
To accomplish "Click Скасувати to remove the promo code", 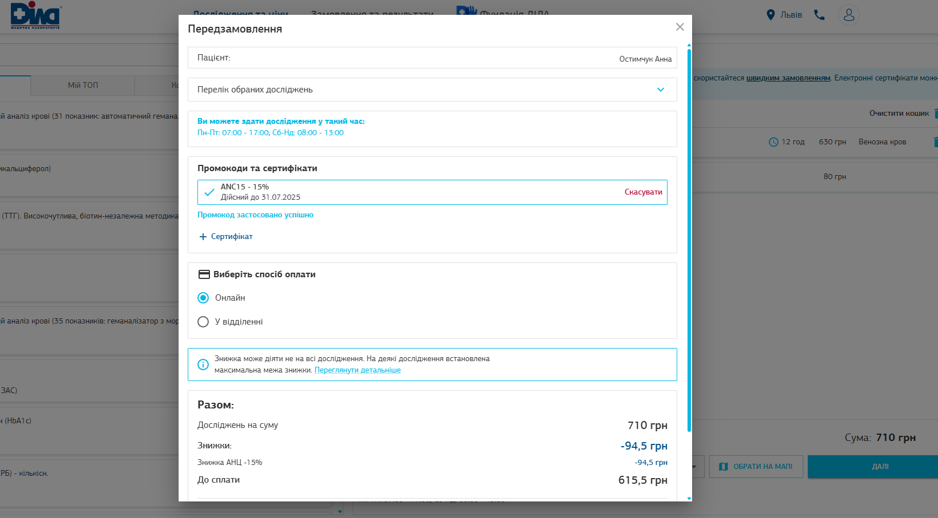I will point(643,192).
